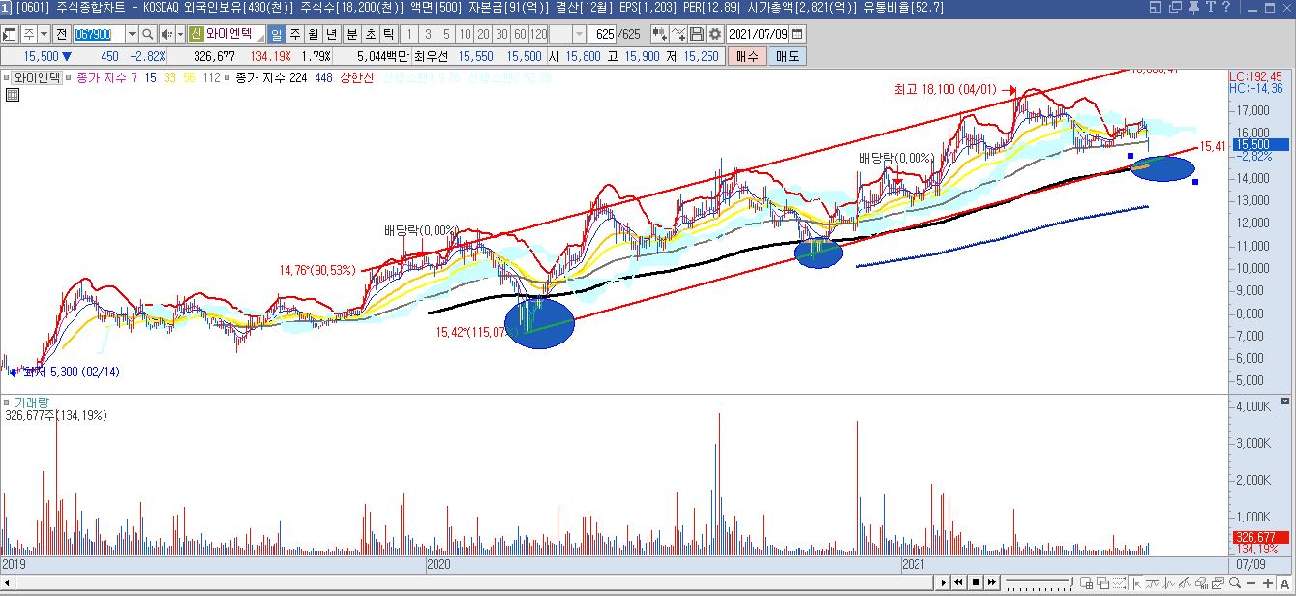Rewind chart replay

pos(958,582)
